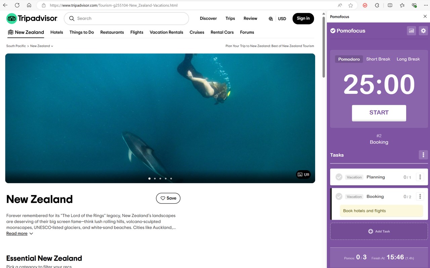Viewport: 430px width, 268px height.
Task: Add this page to favorites star icon
Action: point(351,5)
